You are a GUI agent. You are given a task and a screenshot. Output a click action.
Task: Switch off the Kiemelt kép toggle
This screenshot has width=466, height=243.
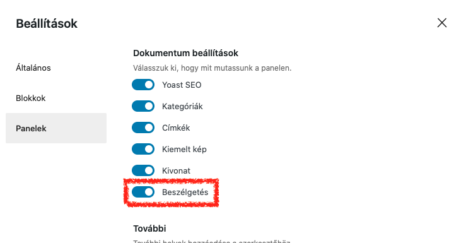[x=143, y=149]
